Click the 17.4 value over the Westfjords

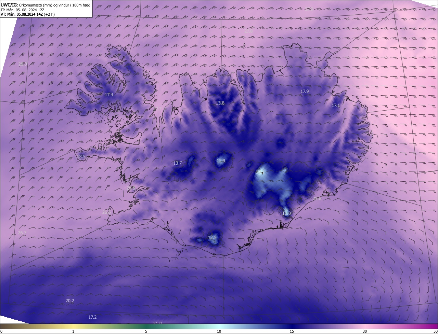109,95
